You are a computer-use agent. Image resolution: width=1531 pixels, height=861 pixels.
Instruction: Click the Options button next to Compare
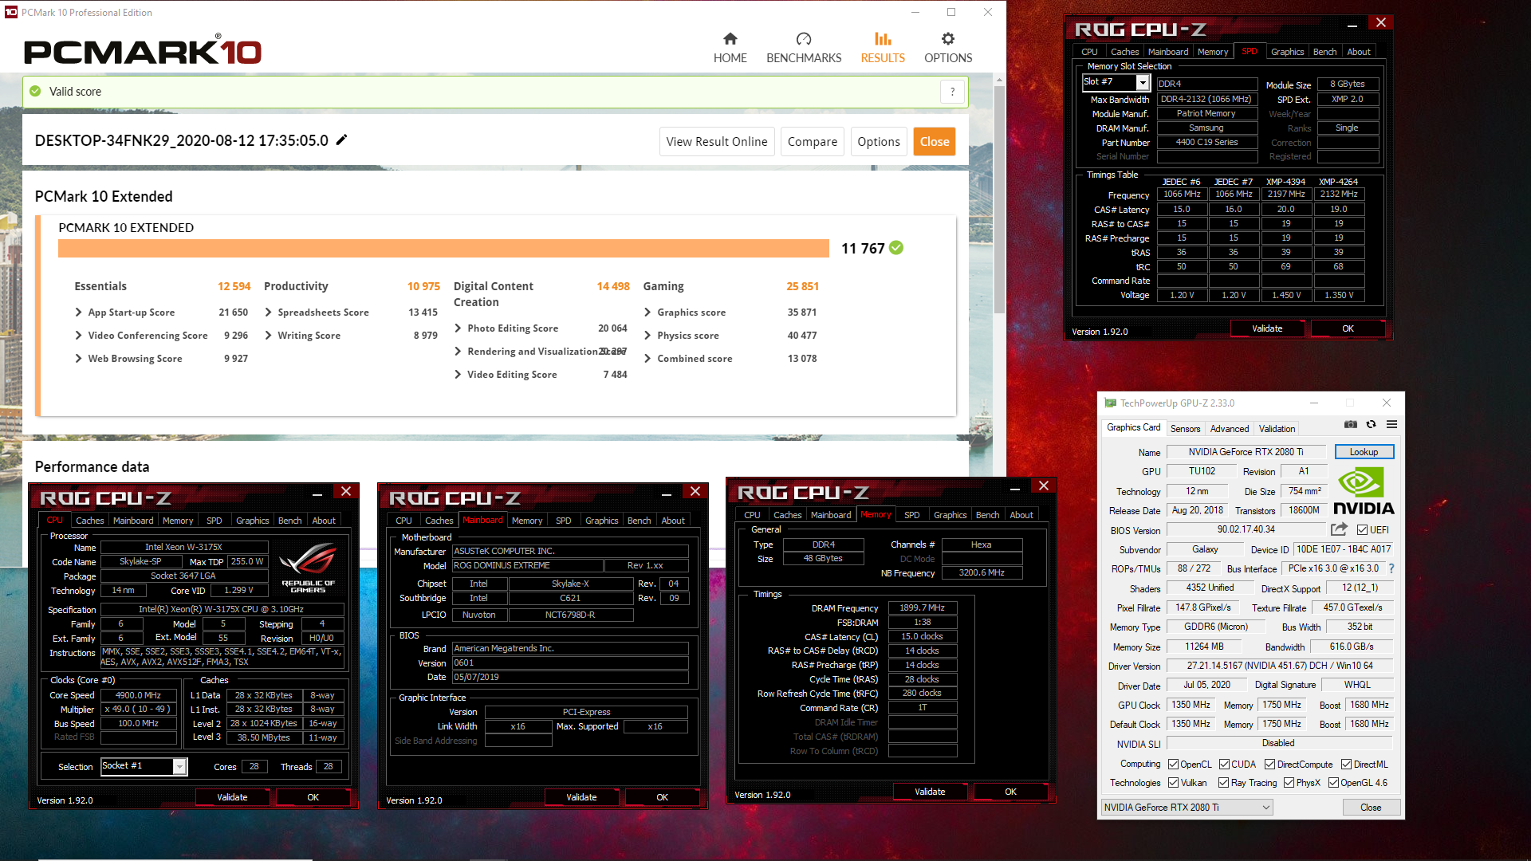point(879,142)
